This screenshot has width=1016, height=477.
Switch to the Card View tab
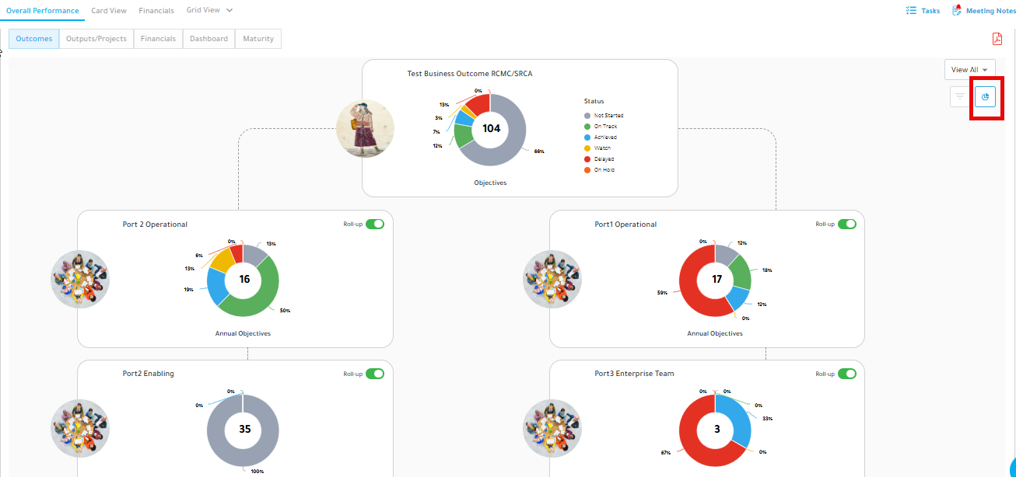(109, 11)
